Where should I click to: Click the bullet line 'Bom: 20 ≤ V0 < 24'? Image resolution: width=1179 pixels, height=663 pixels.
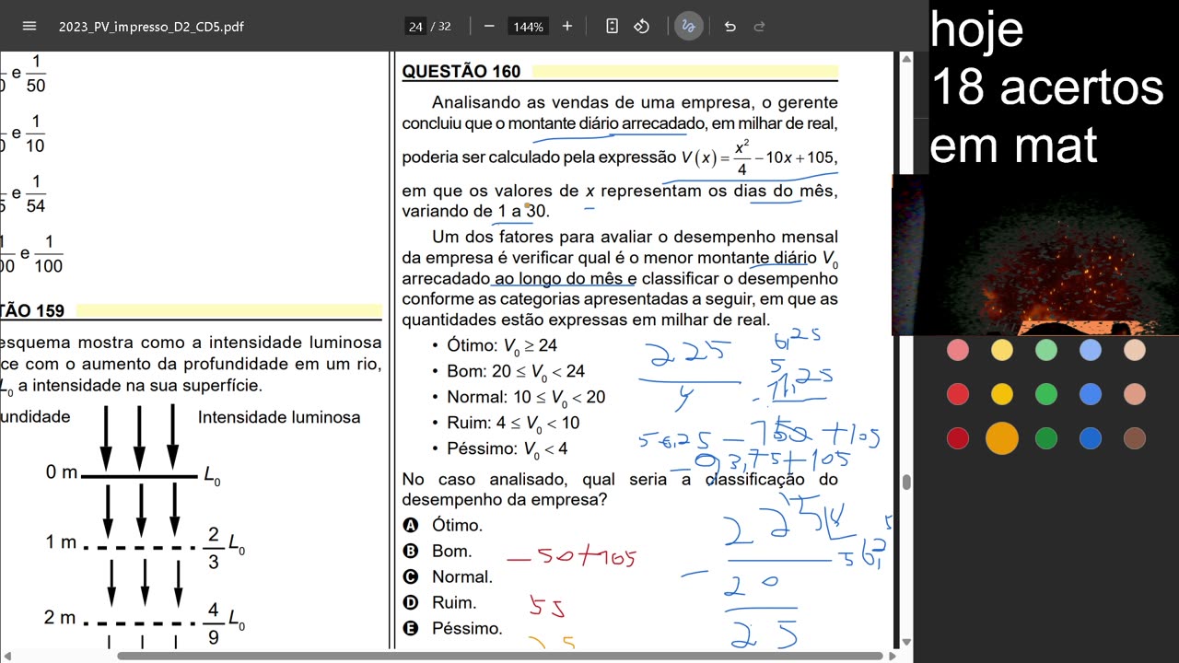pyautogui.click(x=508, y=372)
